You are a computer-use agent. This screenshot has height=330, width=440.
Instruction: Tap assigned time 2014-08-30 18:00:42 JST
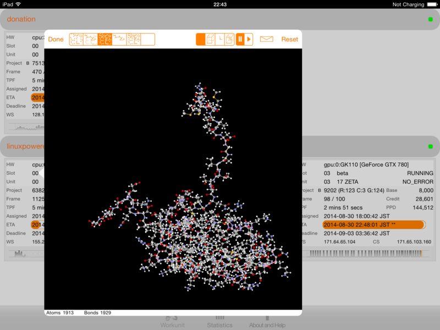click(356, 216)
